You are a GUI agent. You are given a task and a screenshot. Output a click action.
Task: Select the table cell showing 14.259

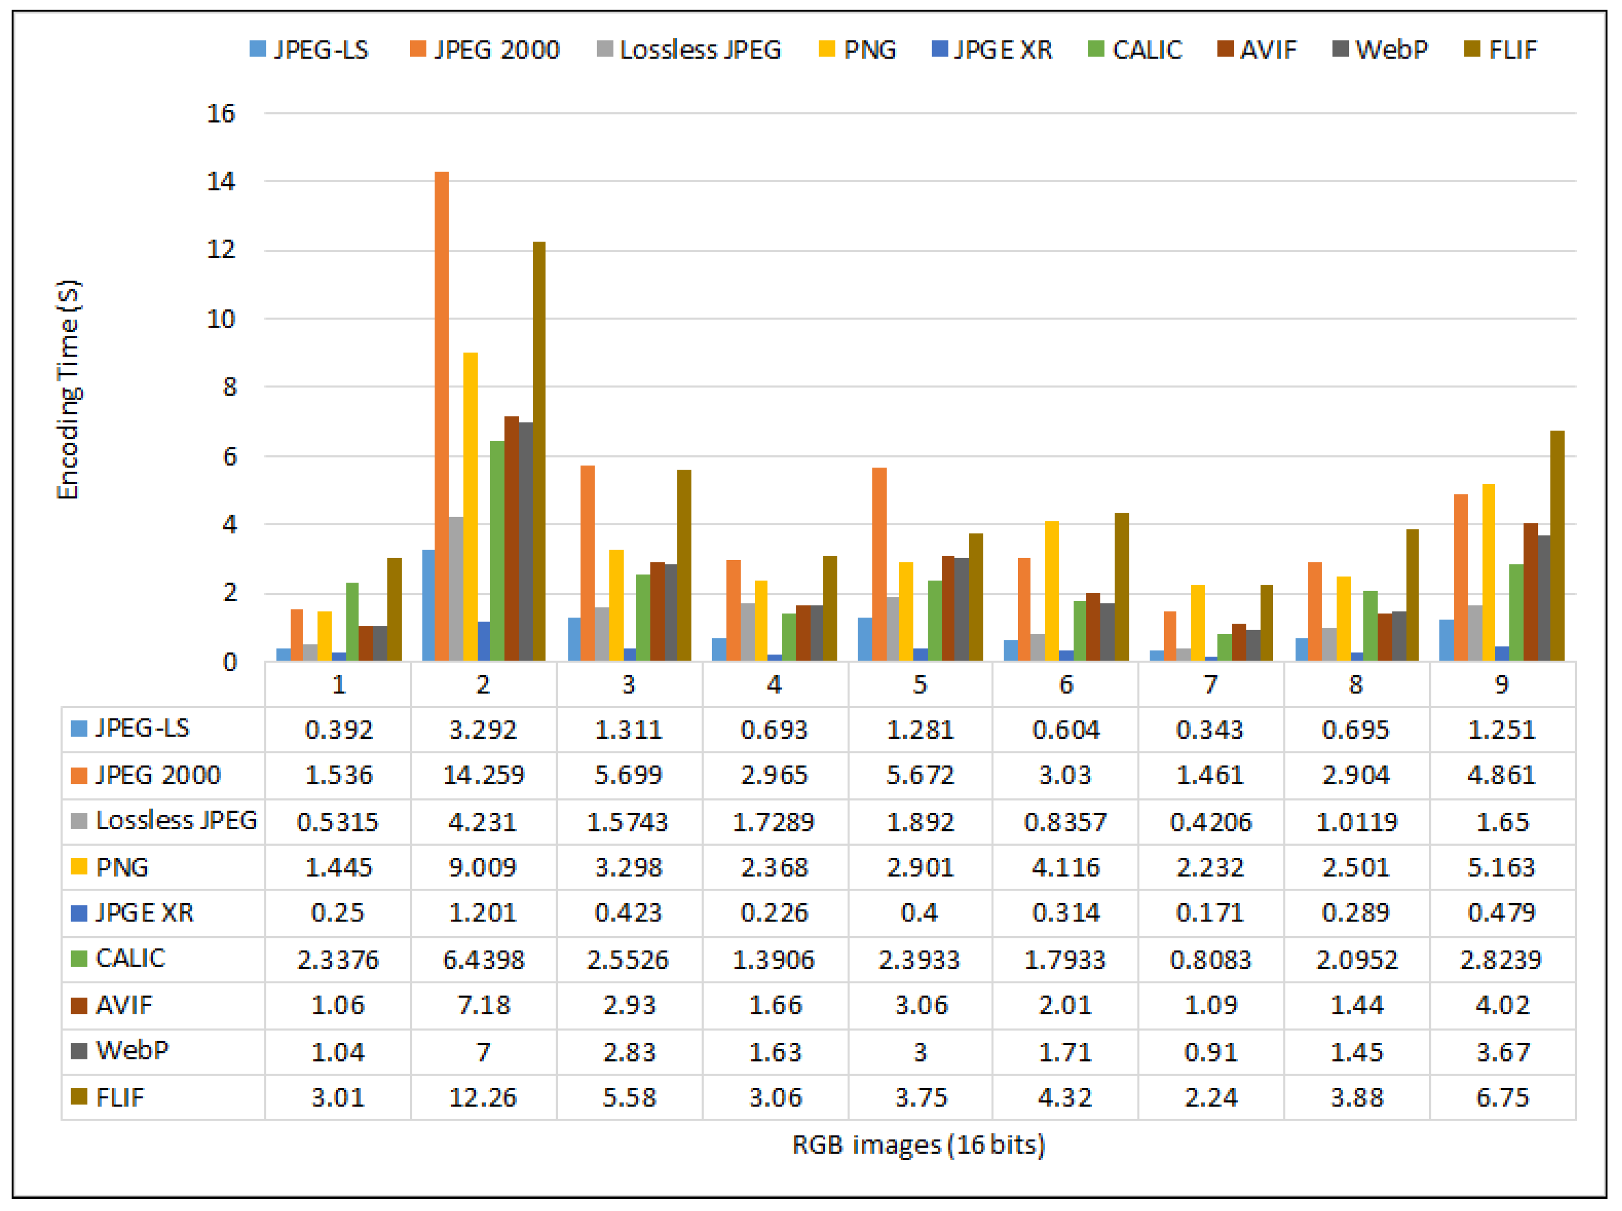point(483,775)
